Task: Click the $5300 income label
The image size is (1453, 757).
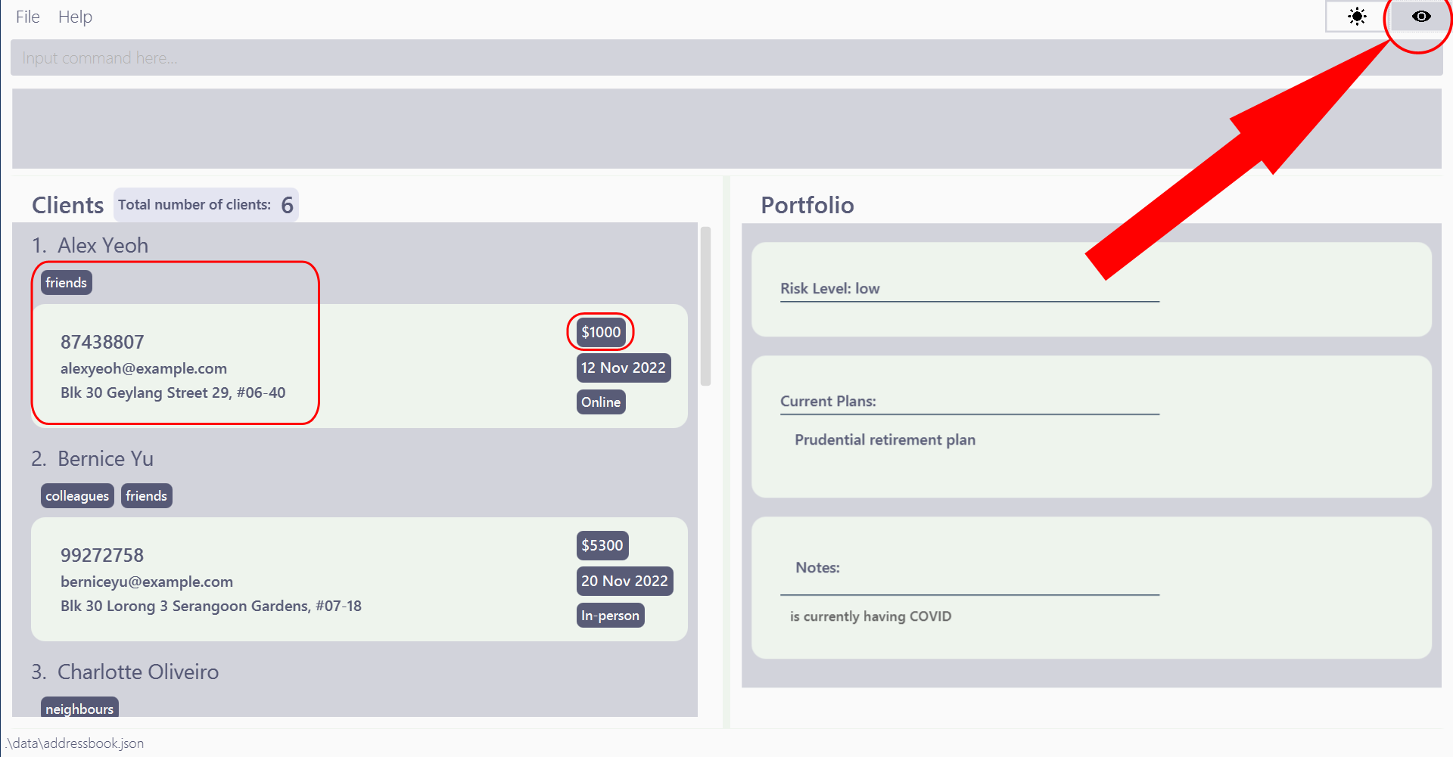Action: [x=602, y=545]
